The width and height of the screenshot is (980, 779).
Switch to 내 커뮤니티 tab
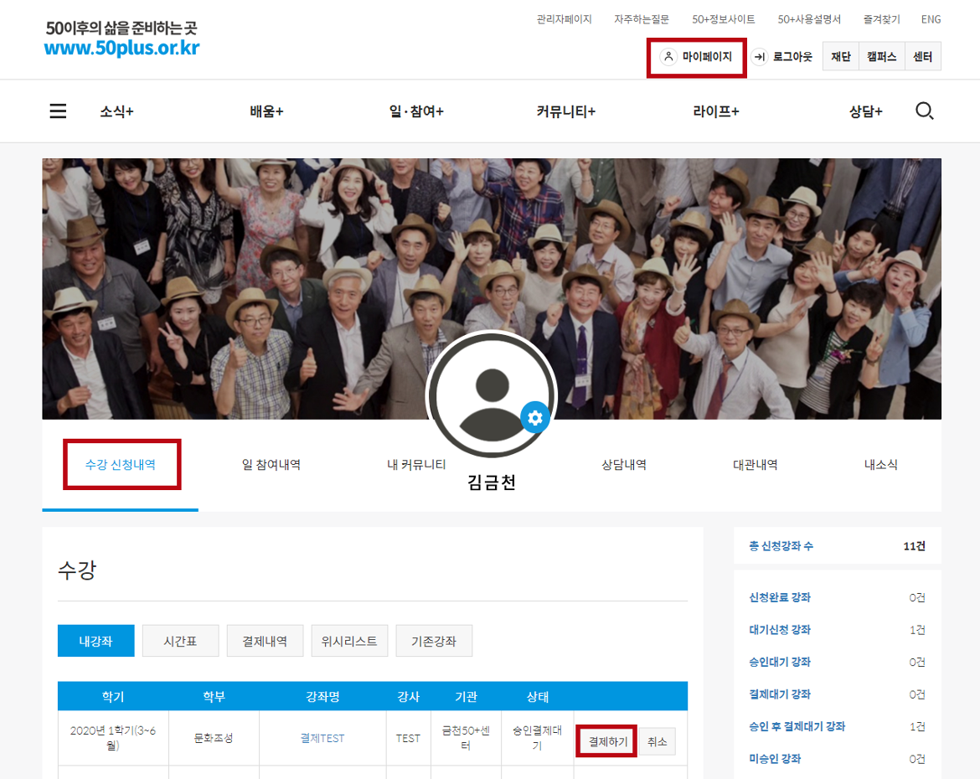pyautogui.click(x=416, y=465)
